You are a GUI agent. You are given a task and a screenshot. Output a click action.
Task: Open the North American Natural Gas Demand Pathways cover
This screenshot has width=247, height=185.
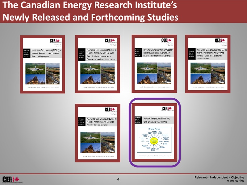(154, 133)
